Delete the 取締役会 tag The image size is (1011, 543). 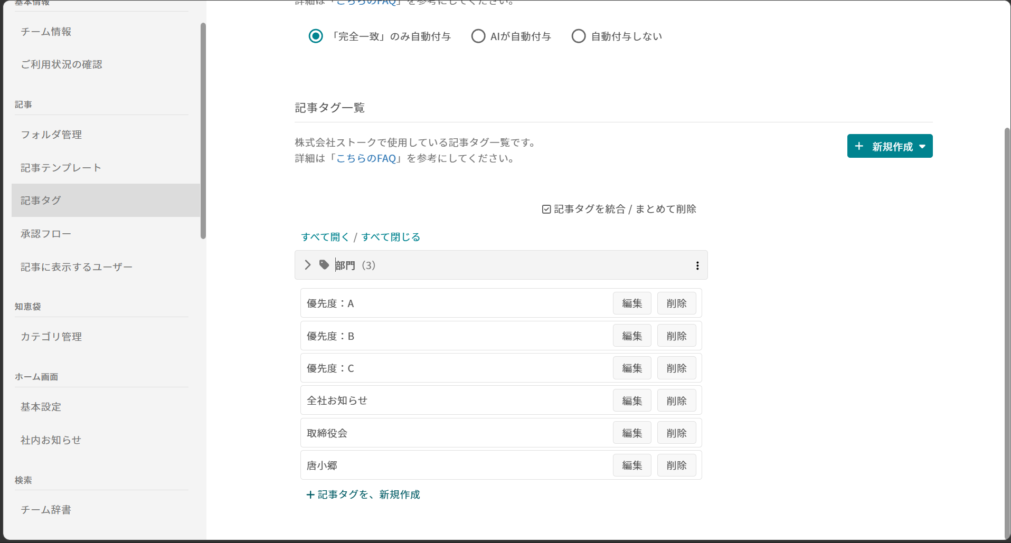(676, 433)
